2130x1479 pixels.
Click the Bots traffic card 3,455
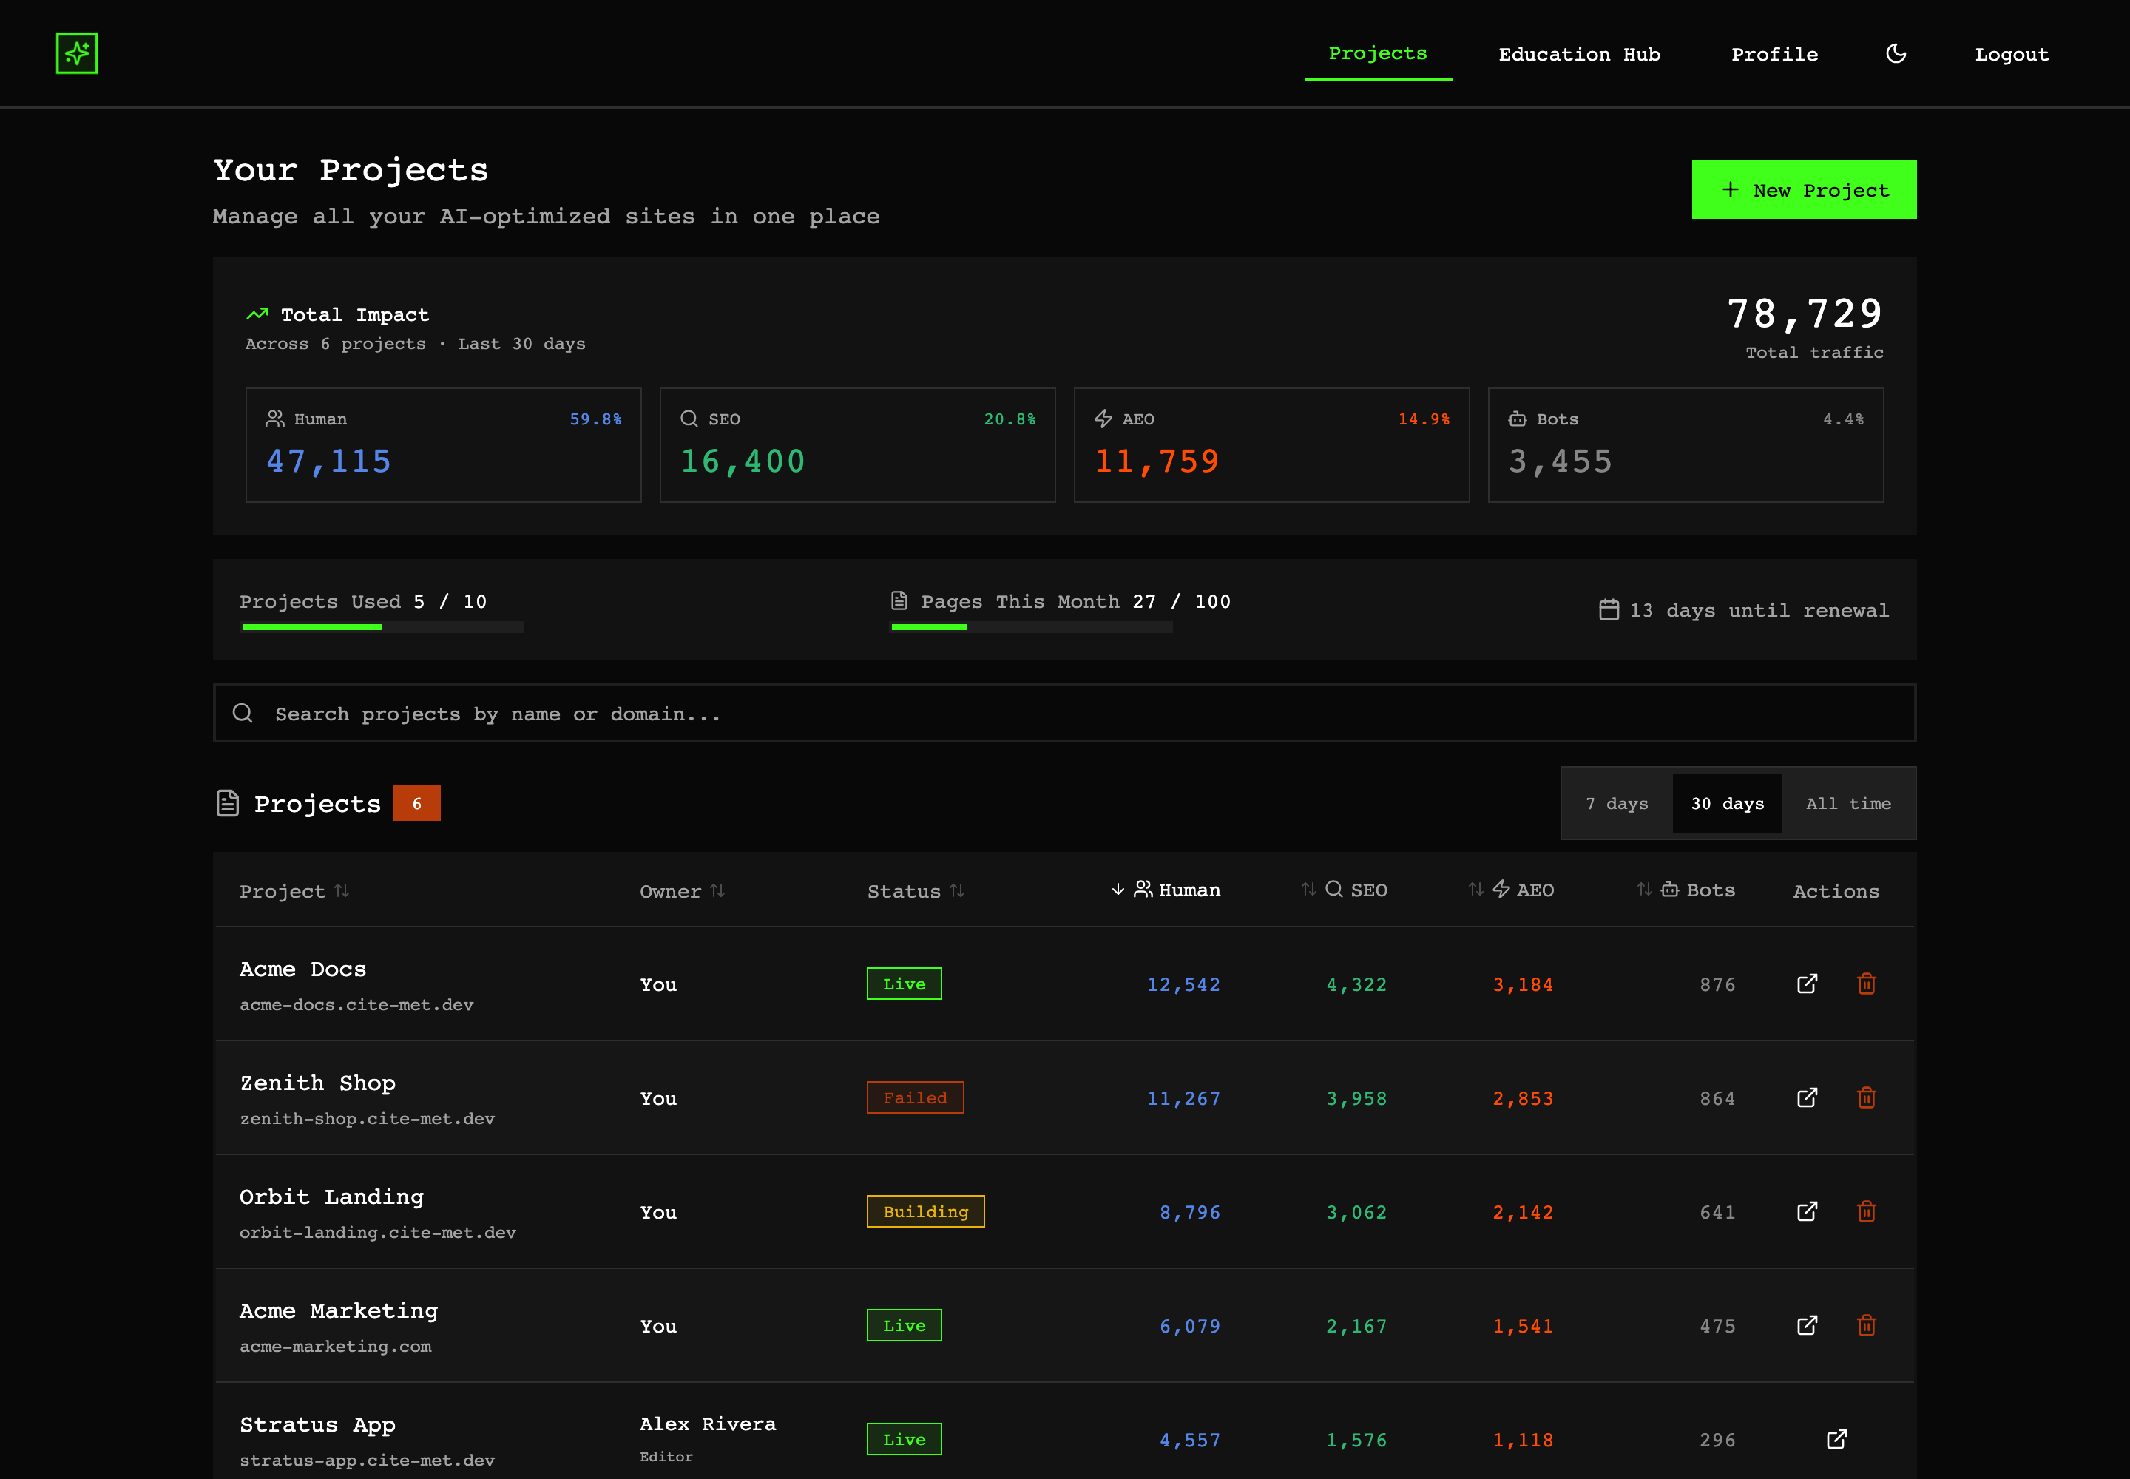pyautogui.click(x=1685, y=445)
